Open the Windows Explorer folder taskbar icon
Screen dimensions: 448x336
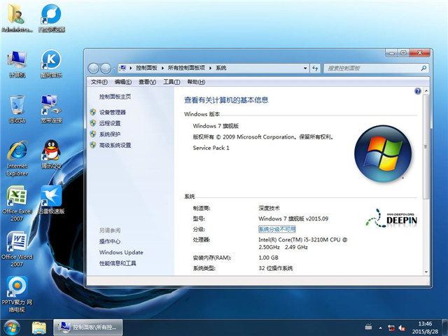pyautogui.click(x=39, y=328)
